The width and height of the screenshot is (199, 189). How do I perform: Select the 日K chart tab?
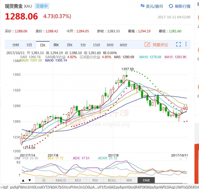point(43,45)
